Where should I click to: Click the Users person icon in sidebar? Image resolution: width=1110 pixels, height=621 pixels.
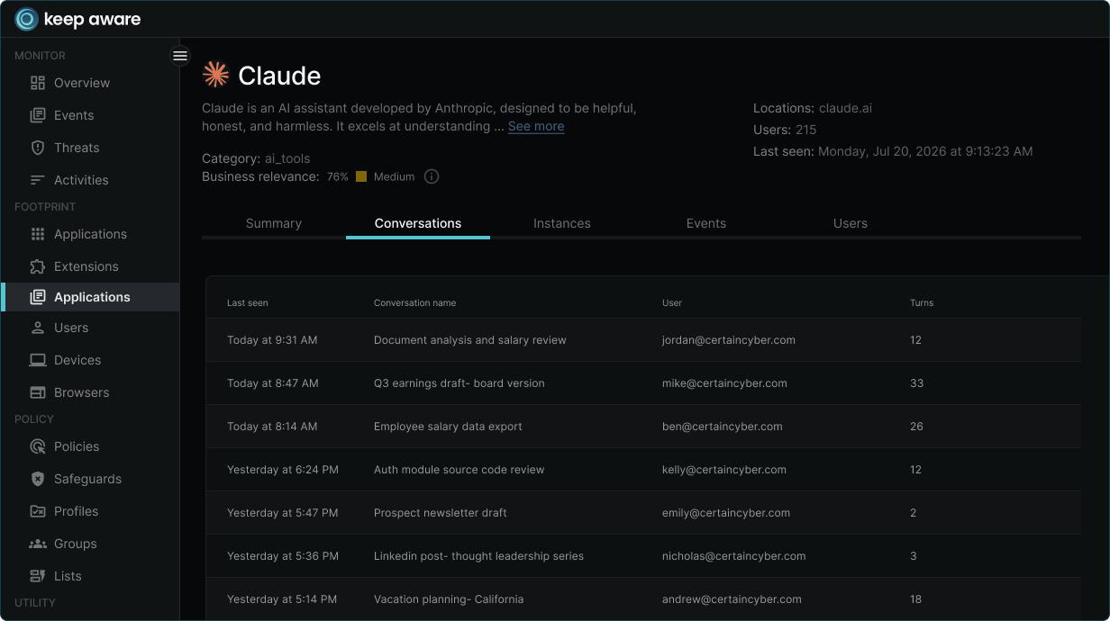[38, 328]
